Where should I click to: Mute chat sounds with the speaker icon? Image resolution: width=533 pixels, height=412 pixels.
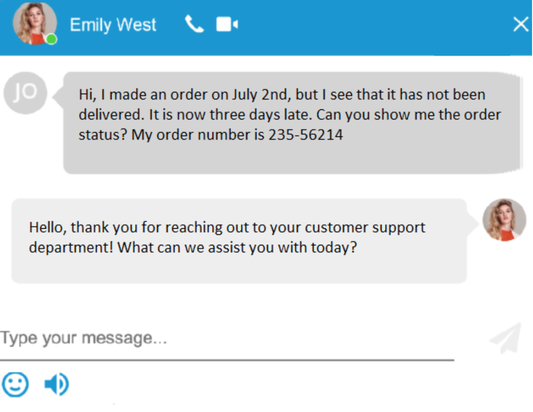click(x=56, y=384)
